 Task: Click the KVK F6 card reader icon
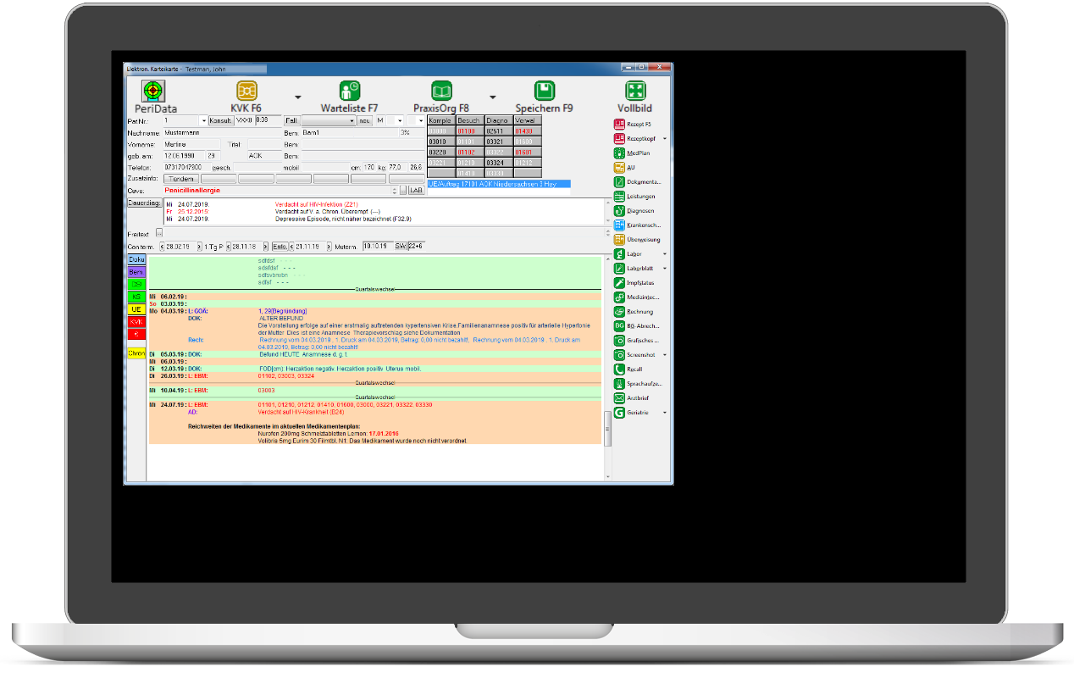(246, 92)
